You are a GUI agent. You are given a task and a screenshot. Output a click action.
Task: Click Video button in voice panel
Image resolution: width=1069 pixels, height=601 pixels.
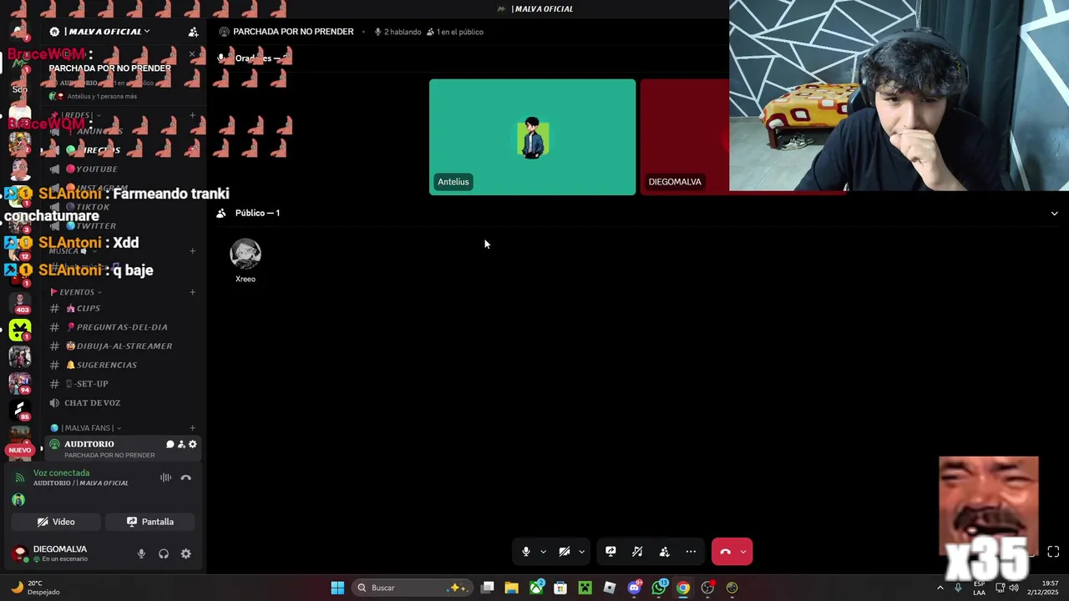pyautogui.click(x=56, y=522)
